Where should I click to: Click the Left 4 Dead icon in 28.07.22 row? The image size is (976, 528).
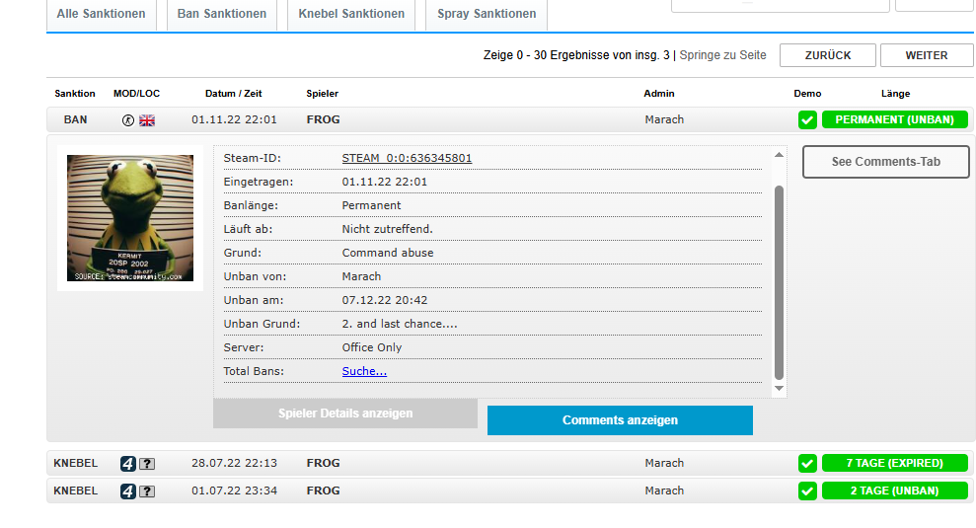tap(128, 464)
